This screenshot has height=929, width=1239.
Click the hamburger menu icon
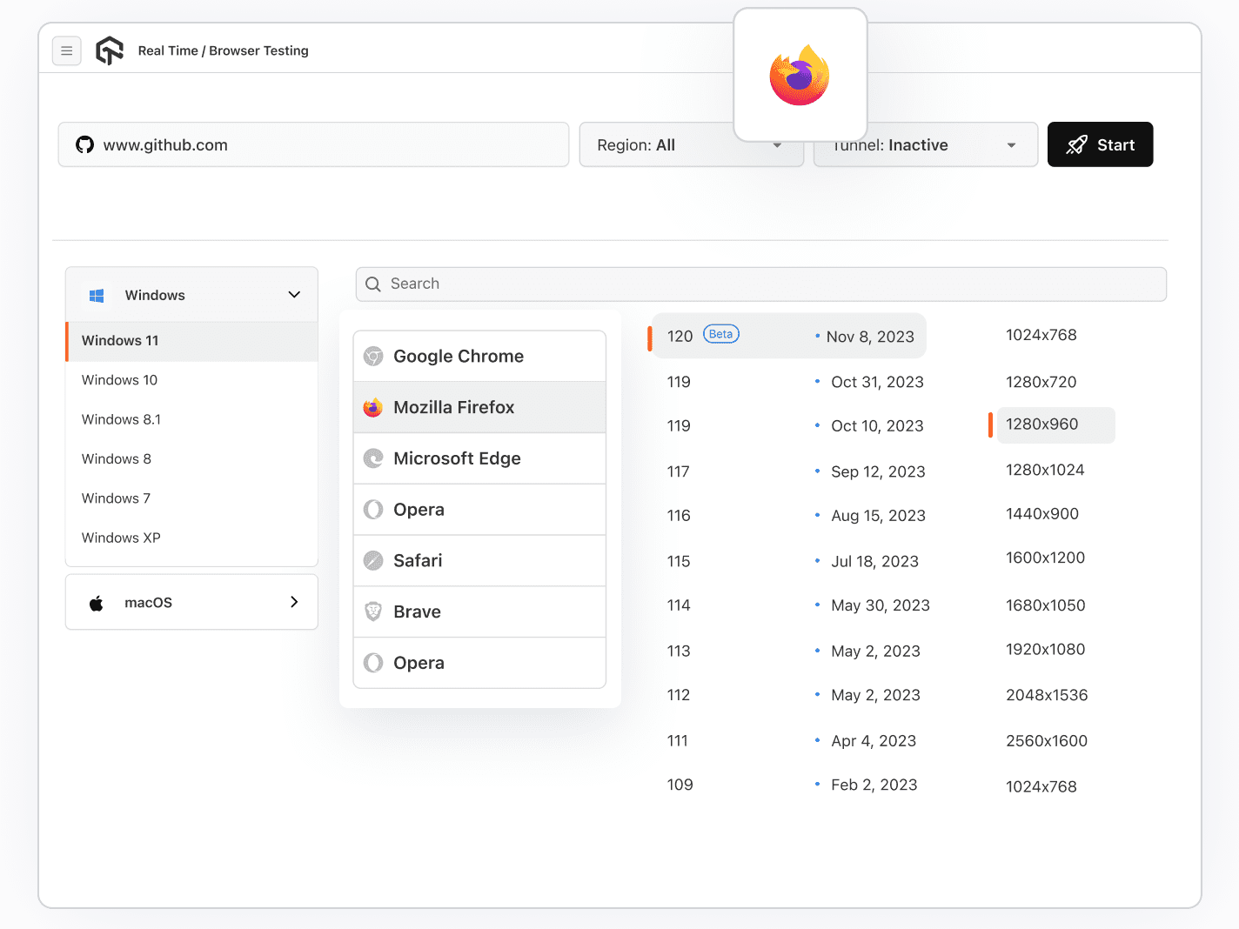point(67,50)
